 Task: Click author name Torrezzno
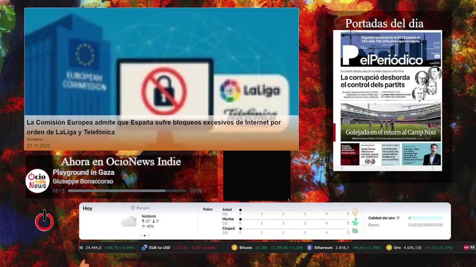point(35,139)
